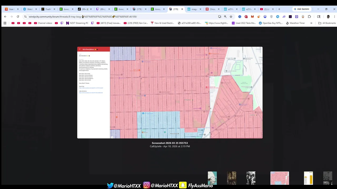Click the install app icon in address bar
Viewport: 337px width, 189px height.
point(220,17)
